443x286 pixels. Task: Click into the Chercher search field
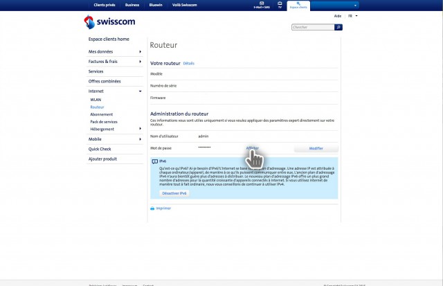[313, 27]
